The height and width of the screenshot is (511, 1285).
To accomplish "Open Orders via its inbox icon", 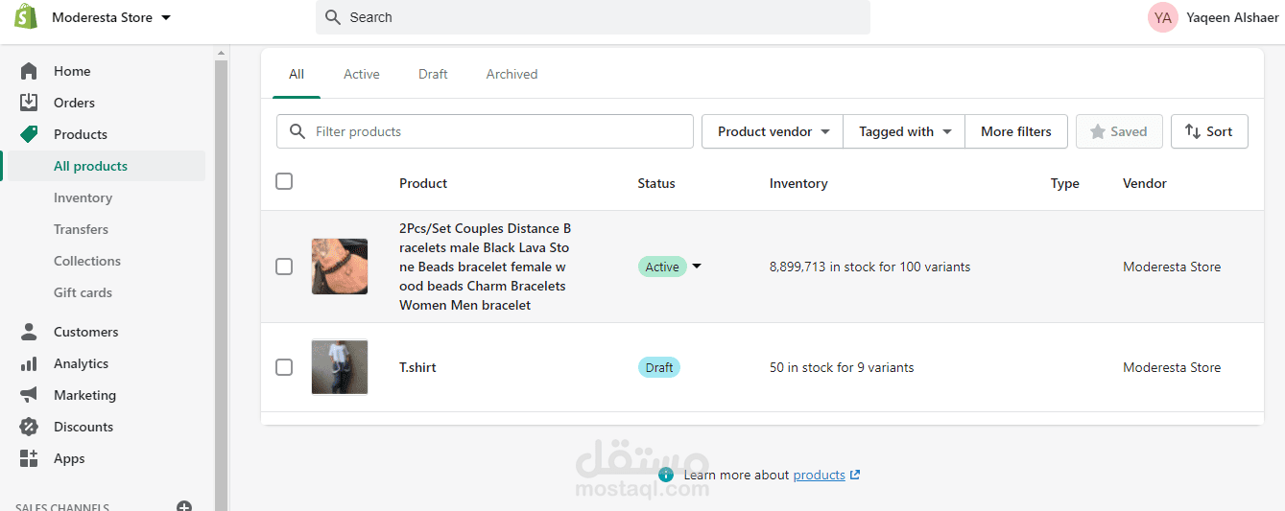I will tap(29, 103).
